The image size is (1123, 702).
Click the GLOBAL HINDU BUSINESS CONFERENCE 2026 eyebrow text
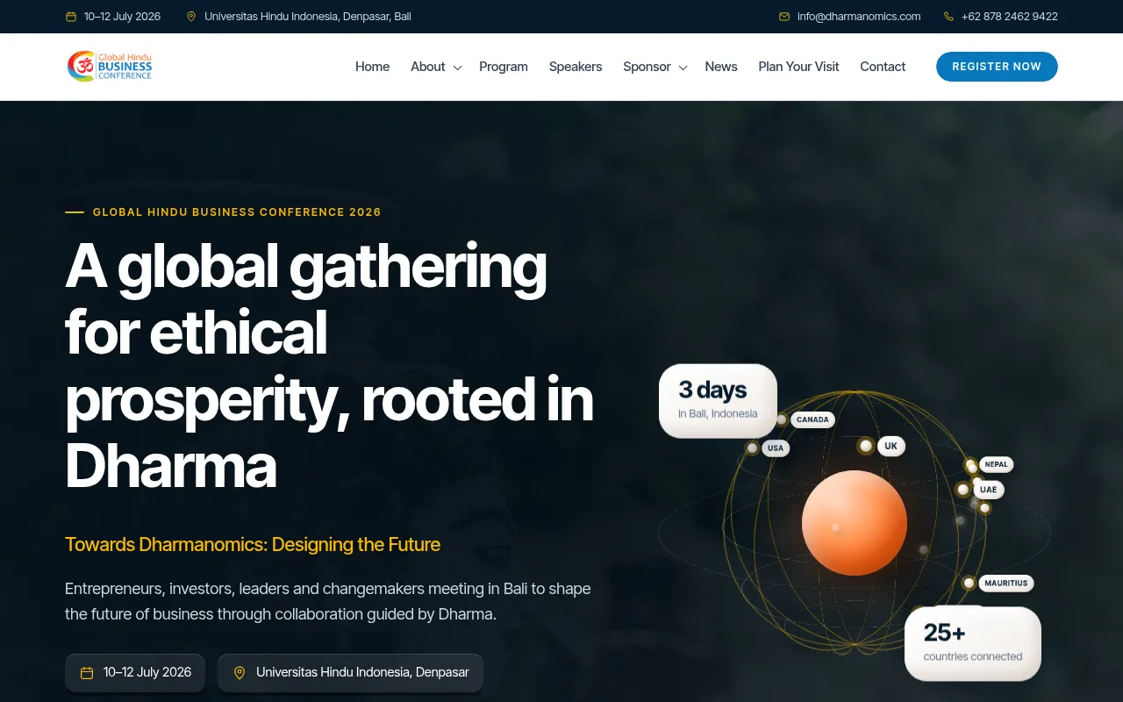(237, 212)
